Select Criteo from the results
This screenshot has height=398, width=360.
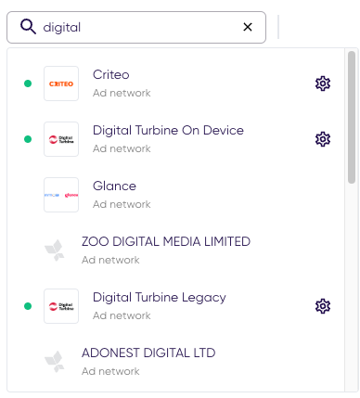coord(175,83)
